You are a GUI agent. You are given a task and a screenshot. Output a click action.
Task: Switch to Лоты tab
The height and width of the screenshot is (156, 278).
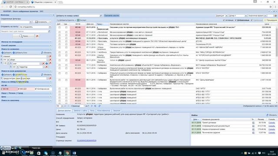pyautogui.click(x=92, y=110)
